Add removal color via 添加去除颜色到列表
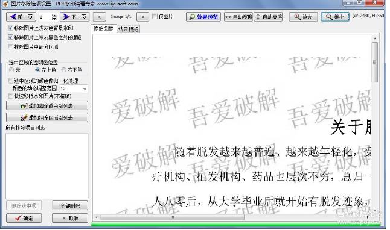This screenshot has height=230, width=390. click(47, 106)
